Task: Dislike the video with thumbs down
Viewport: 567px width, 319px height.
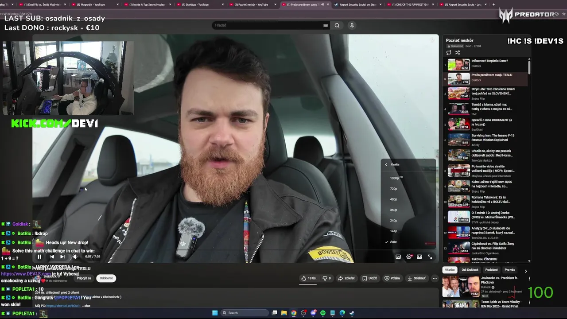Action: click(x=326, y=278)
